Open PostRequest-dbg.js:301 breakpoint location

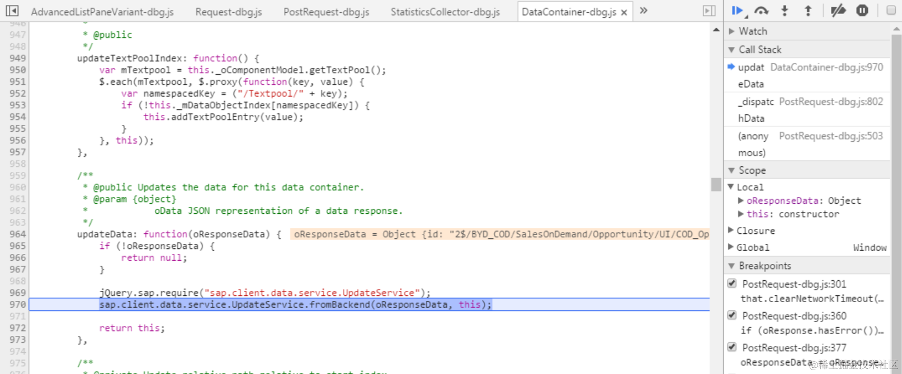pyautogui.click(x=794, y=284)
